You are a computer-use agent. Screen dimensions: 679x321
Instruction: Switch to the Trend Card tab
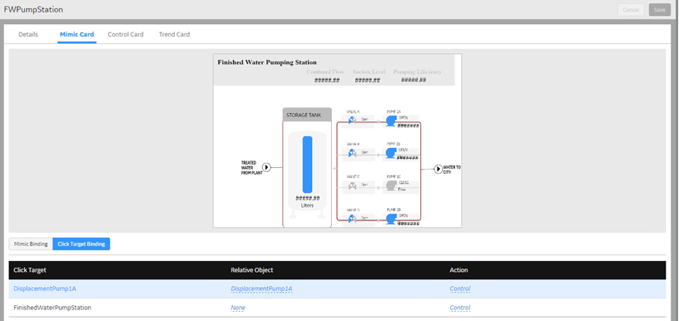pyautogui.click(x=174, y=34)
